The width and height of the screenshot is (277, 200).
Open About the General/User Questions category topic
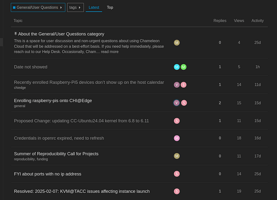coord(61,34)
